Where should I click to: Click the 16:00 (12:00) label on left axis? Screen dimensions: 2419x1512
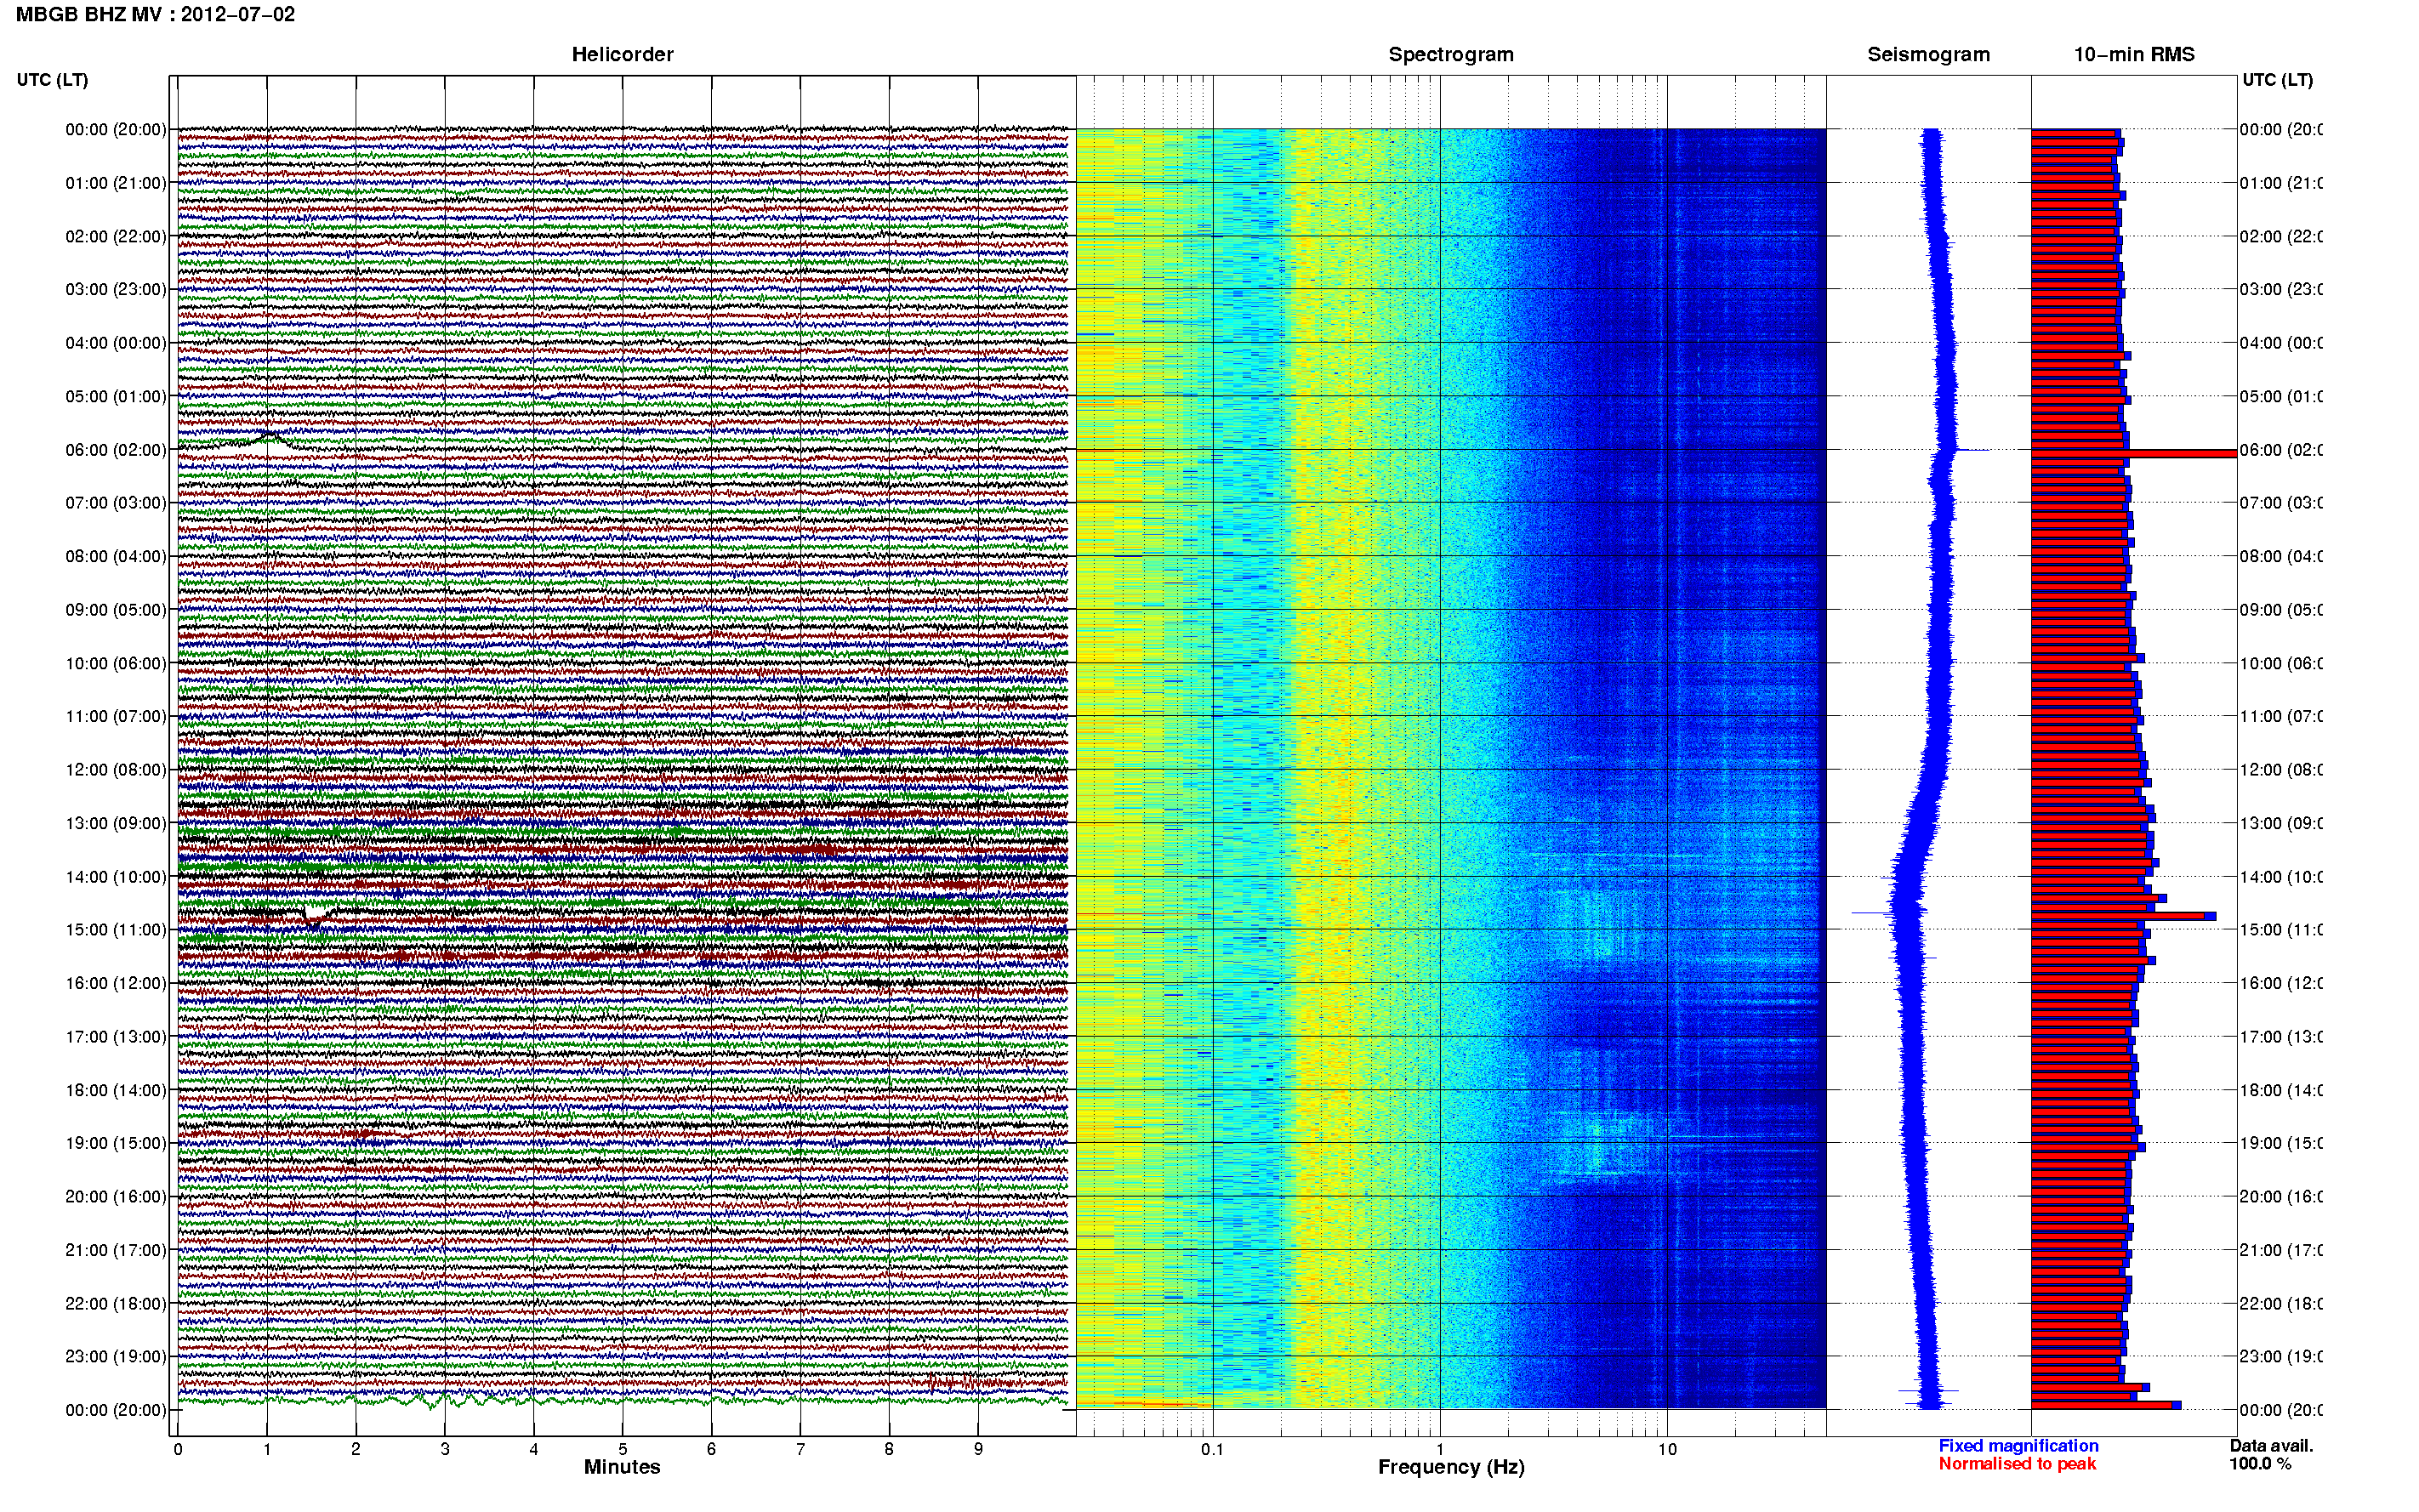pyautogui.click(x=116, y=983)
